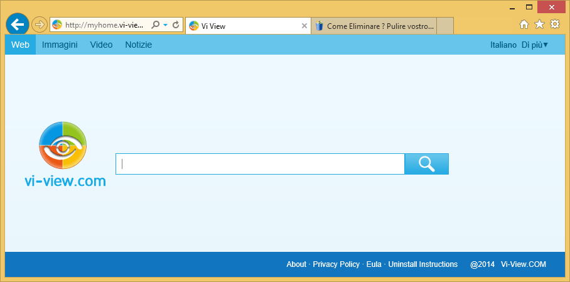This screenshot has width=570, height=282.
Task: Switch to the Come Eliminare tab
Action: click(x=380, y=26)
